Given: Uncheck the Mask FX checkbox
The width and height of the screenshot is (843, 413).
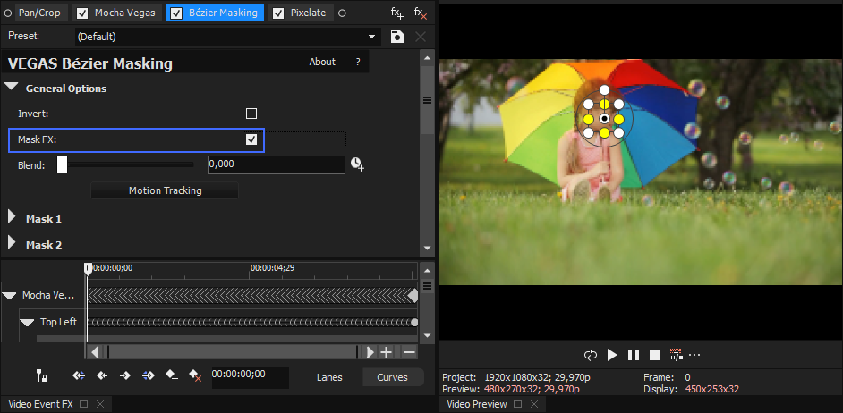Looking at the screenshot, I should pos(251,139).
